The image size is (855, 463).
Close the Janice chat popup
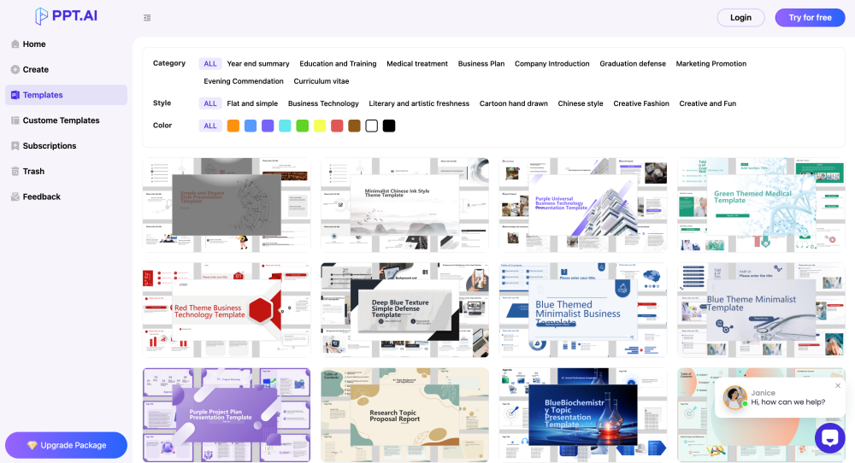[x=838, y=385]
